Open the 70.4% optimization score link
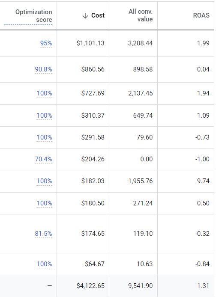This screenshot has width=216, height=297. (x=43, y=159)
